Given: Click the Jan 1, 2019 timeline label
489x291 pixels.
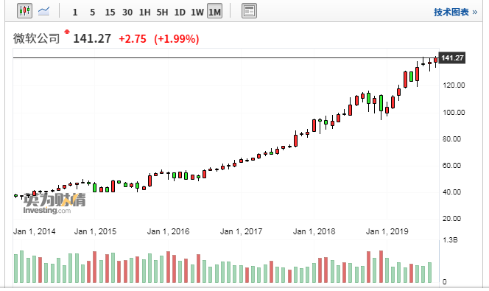Looking at the screenshot, I should 387,231.
